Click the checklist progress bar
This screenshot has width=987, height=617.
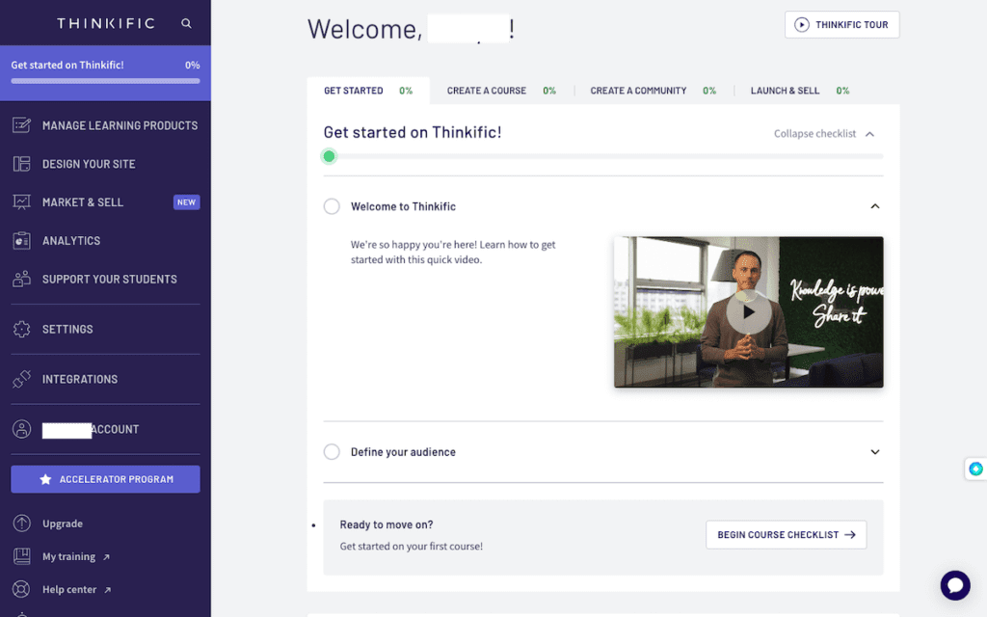pyautogui.click(x=602, y=155)
